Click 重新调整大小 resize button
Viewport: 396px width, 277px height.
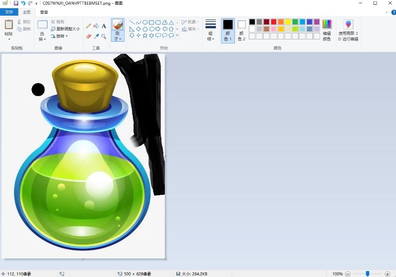point(65,29)
